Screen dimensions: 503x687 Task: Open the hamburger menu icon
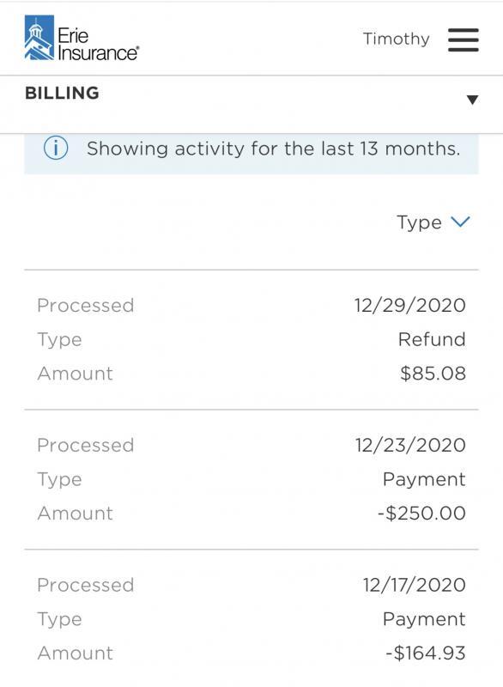click(x=464, y=40)
